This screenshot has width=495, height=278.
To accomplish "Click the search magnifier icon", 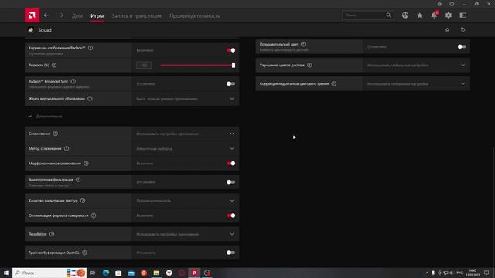I will pyautogui.click(x=388, y=15).
